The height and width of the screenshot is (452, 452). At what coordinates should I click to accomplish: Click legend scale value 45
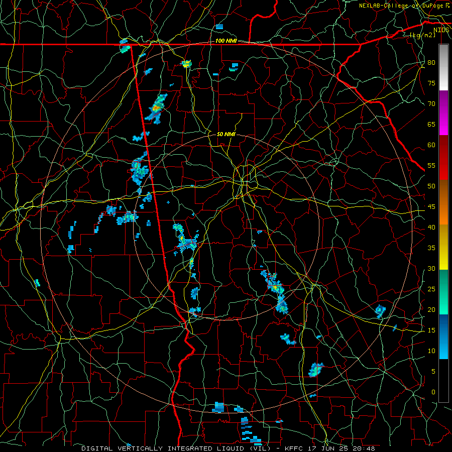pos(431,207)
